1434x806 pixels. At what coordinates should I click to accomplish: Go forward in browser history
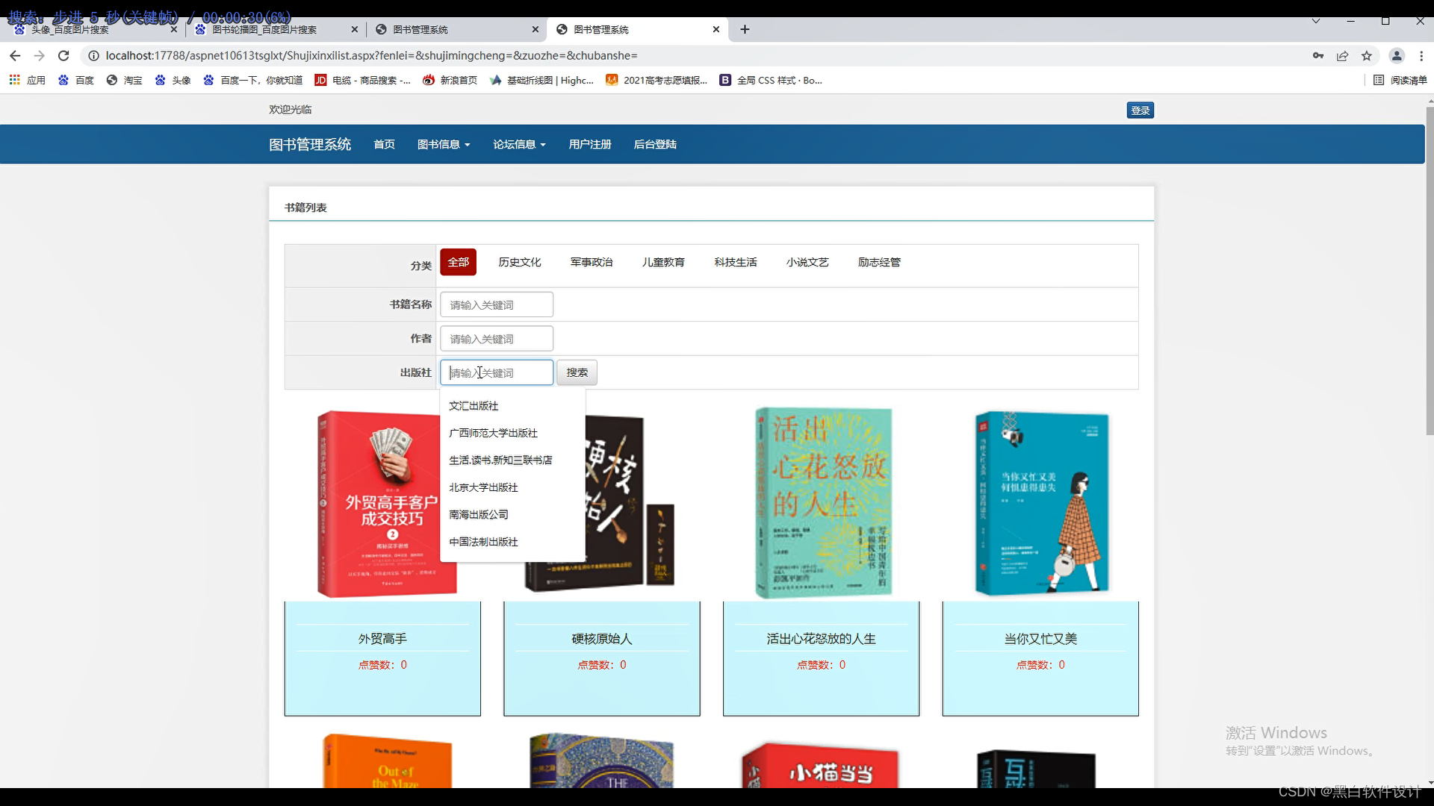click(x=40, y=56)
